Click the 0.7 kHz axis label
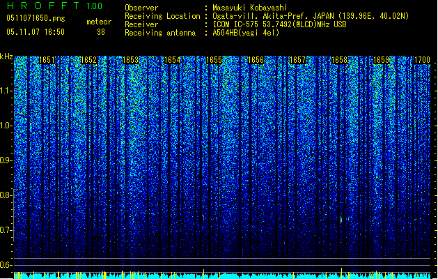438x279 pixels. tap(6, 230)
